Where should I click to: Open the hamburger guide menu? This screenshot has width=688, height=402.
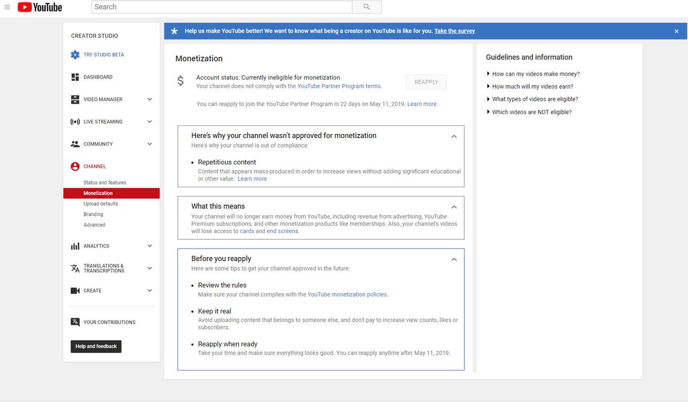(x=7, y=7)
